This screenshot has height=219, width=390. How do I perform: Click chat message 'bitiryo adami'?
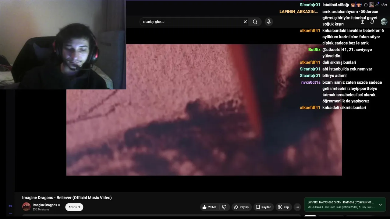[x=335, y=75]
